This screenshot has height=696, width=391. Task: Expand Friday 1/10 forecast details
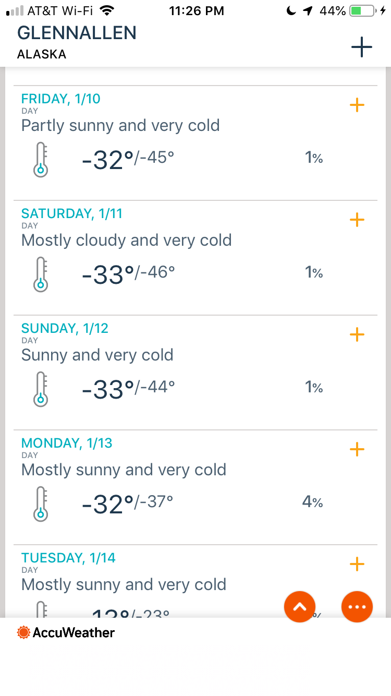[357, 105]
